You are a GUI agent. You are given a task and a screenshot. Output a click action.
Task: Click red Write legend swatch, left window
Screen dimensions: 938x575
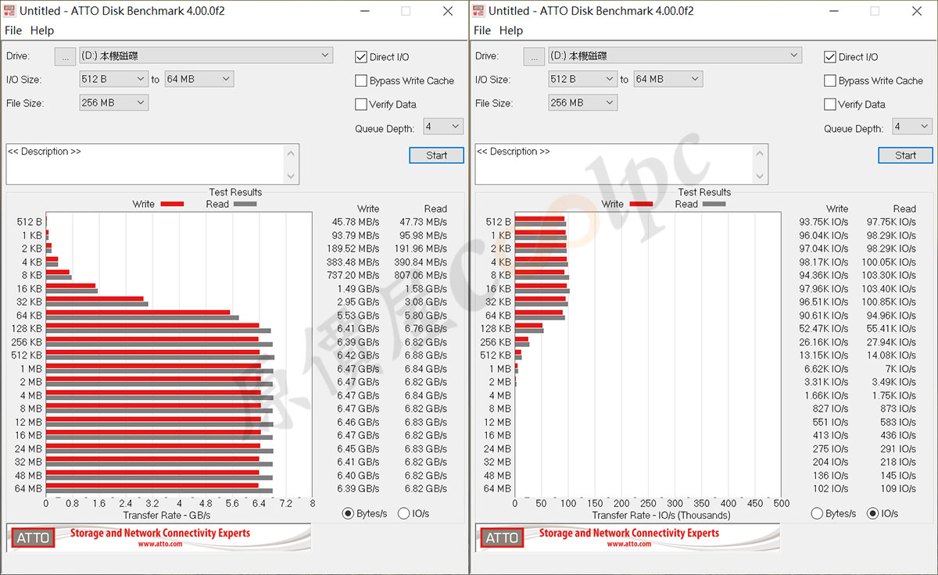coord(172,204)
